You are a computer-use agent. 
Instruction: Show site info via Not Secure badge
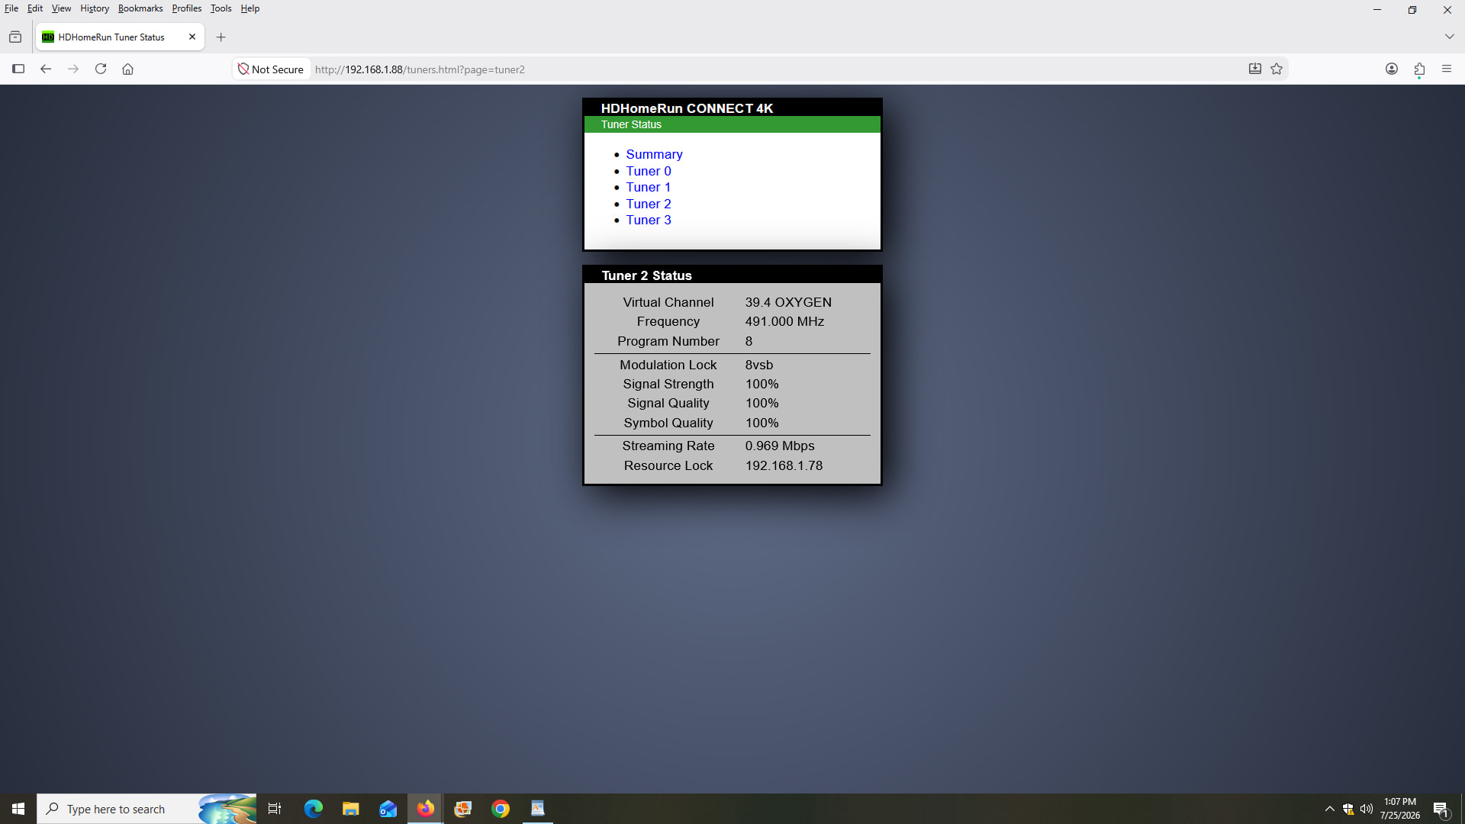pyautogui.click(x=271, y=69)
